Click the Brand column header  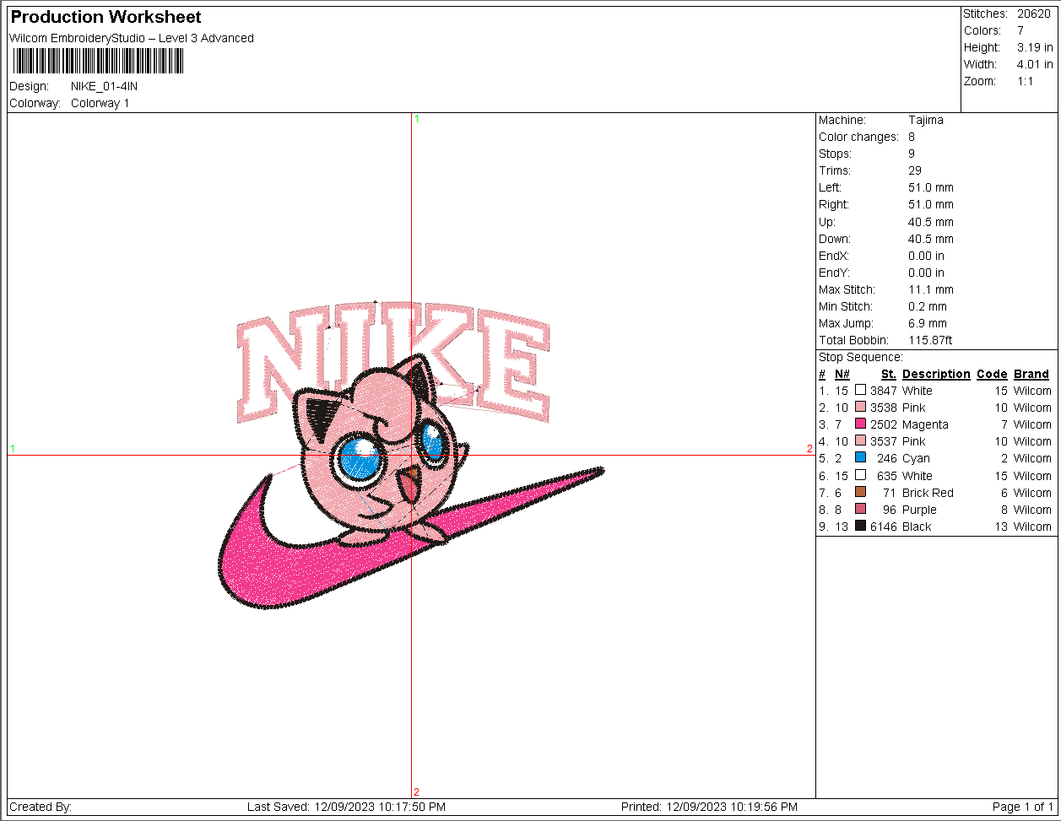[x=1031, y=374]
